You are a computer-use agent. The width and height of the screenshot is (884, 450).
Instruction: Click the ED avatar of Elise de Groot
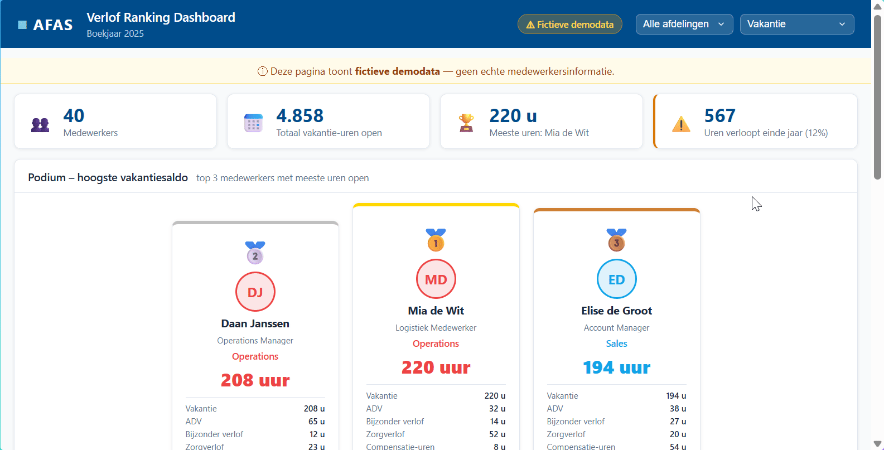pos(617,279)
